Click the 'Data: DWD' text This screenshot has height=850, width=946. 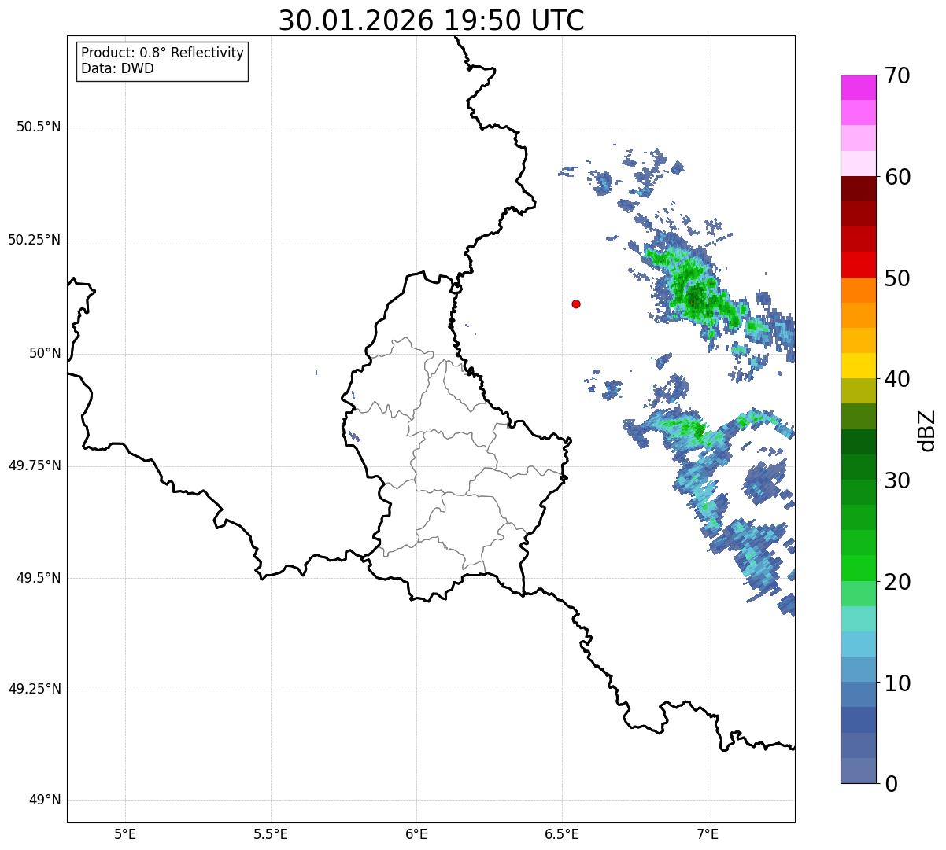(117, 68)
